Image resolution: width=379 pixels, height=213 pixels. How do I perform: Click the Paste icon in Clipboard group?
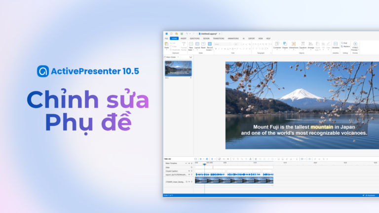point(166,44)
